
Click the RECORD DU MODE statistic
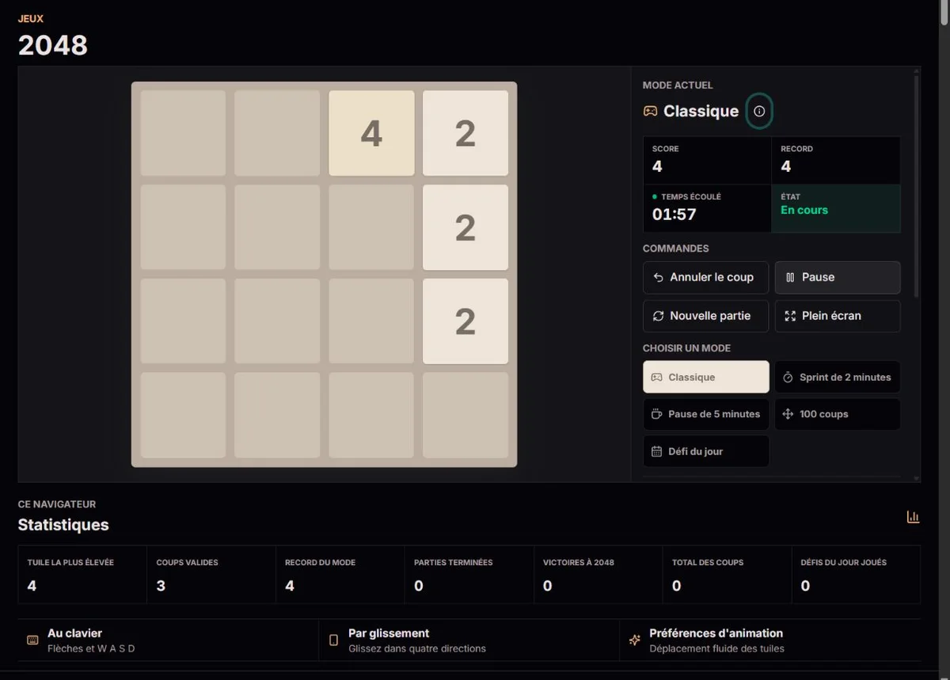point(340,575)
